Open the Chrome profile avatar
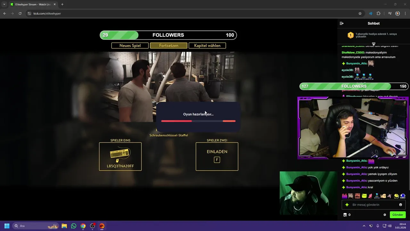 click(398, 13)
